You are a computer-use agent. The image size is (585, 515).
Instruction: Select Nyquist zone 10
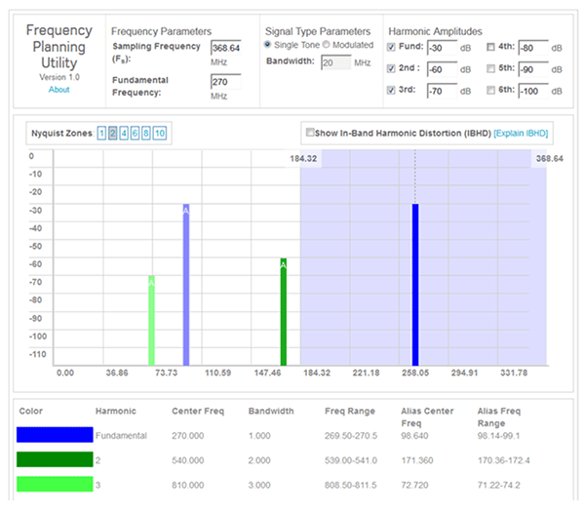pos(160,133)
